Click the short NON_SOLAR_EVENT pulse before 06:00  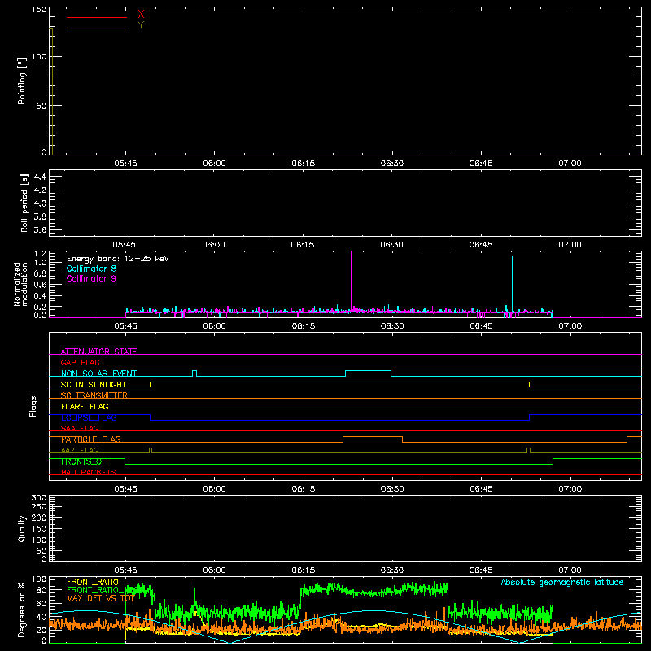point(194,374)
